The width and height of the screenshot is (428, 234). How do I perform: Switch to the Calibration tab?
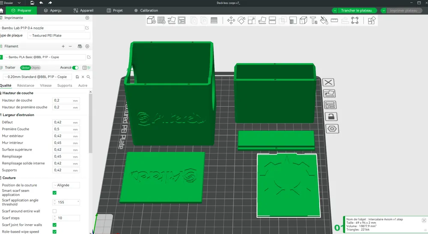[146, 10]
